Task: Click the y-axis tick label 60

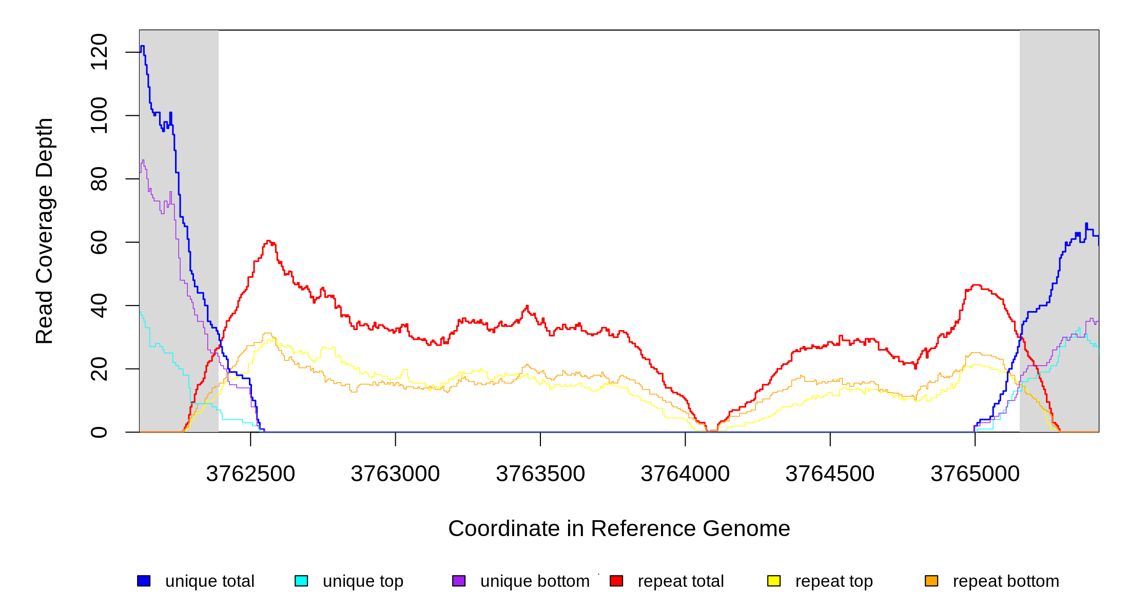Action: [x=99, y=242]
